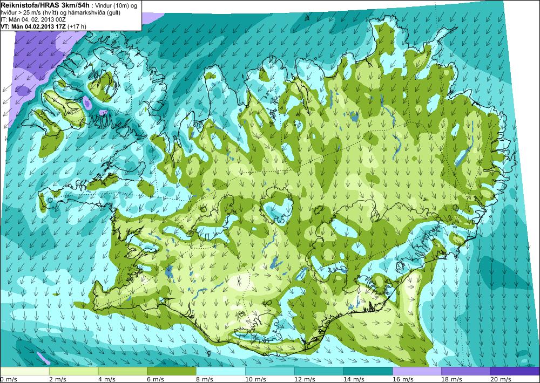Click the "18 m/s" legend label

pos(452,379)
